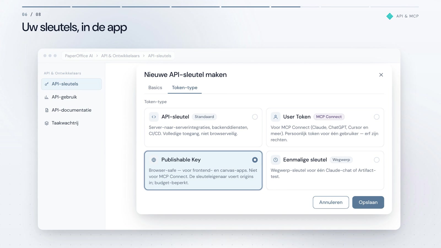
Task: Click the person icon on User Token card
Action: pyautogui.click(x=275, y=117)
